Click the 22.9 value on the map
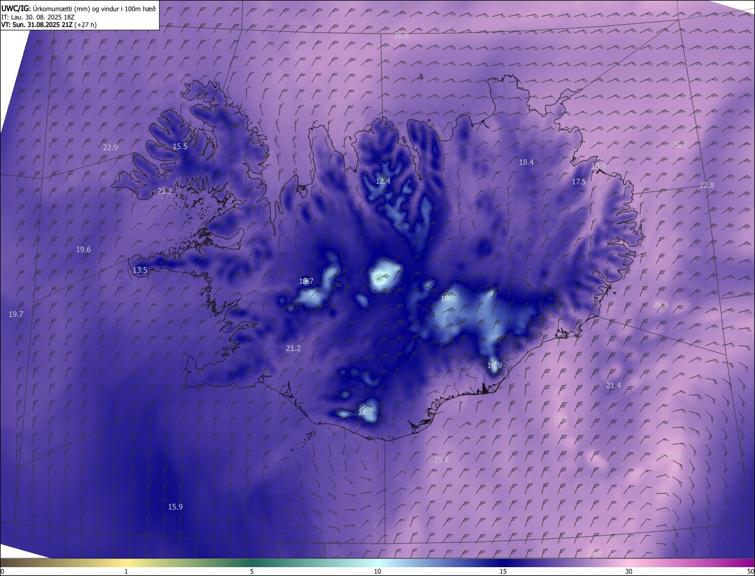The width and height of the screenshot is (755, 576). click(110, 147)
